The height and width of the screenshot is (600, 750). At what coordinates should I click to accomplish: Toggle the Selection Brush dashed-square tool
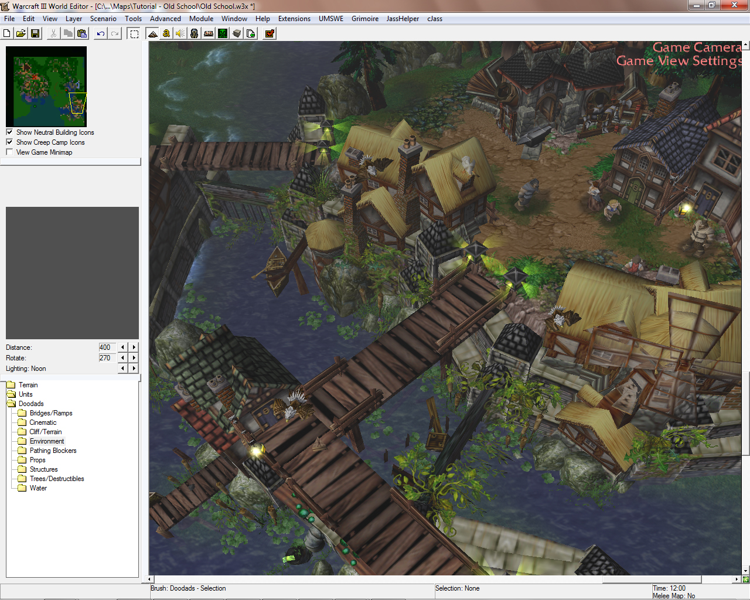pyautogui.click(x=134, y=33)
